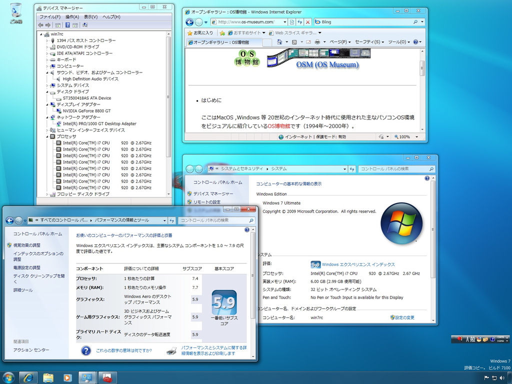Viewport: 512px width, 384px height.
Task: Click Add to Favorites Bar icon
Action: (x=222, y=32)
